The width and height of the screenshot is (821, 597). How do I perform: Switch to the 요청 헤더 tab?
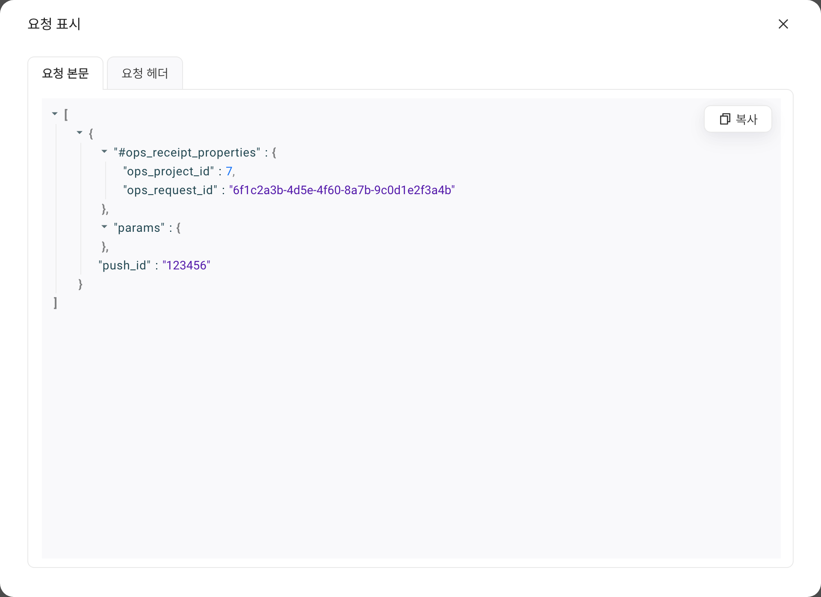145,73
